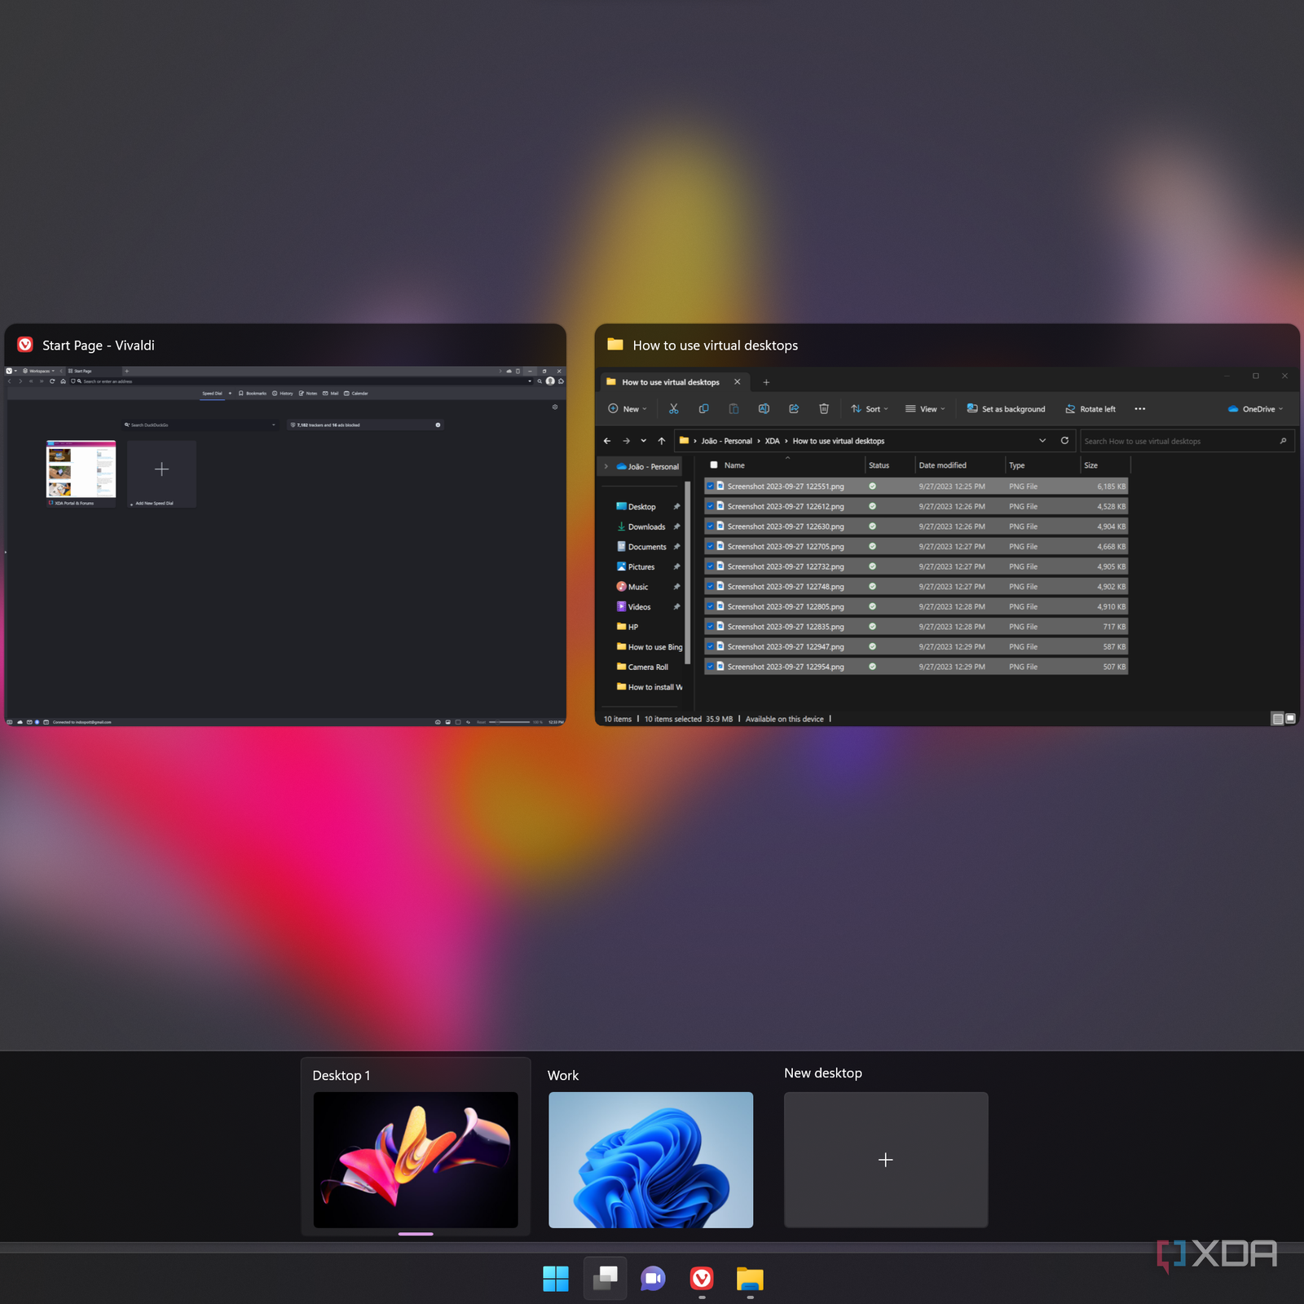Uncheck Screenshot 2023-09-27 122551.png checkbox

(711, 487)
